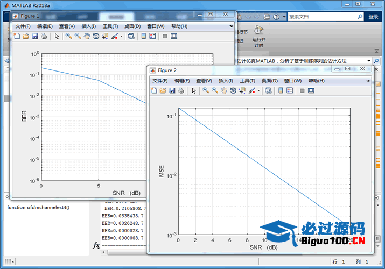Open 文件(F) menu in Figure 1

tap(23, 26)
